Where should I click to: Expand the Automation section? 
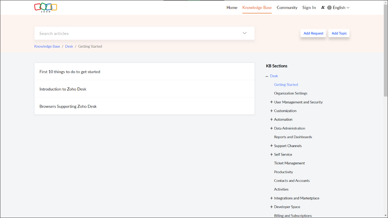coord(271,119)
